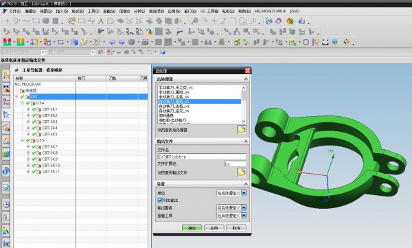Select 手动换刀_通用_ys in postprocessor list
The width and height of the screenshot is (412, 248).
(x=174, y=92)
